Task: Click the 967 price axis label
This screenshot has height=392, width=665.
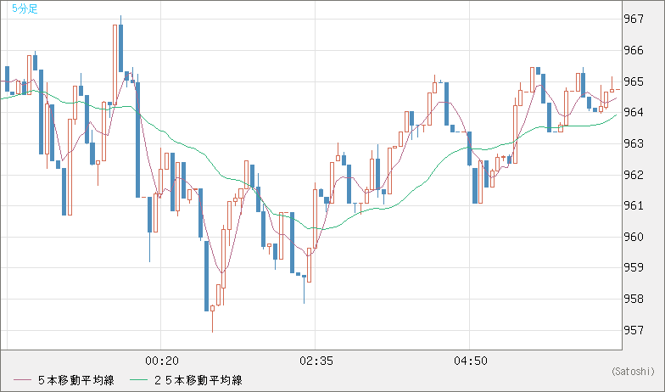Action: tap(633, 19)
